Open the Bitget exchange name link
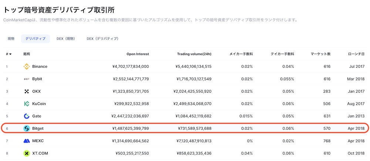Screen dimensions: 370x161 click(x=38, y=129)
